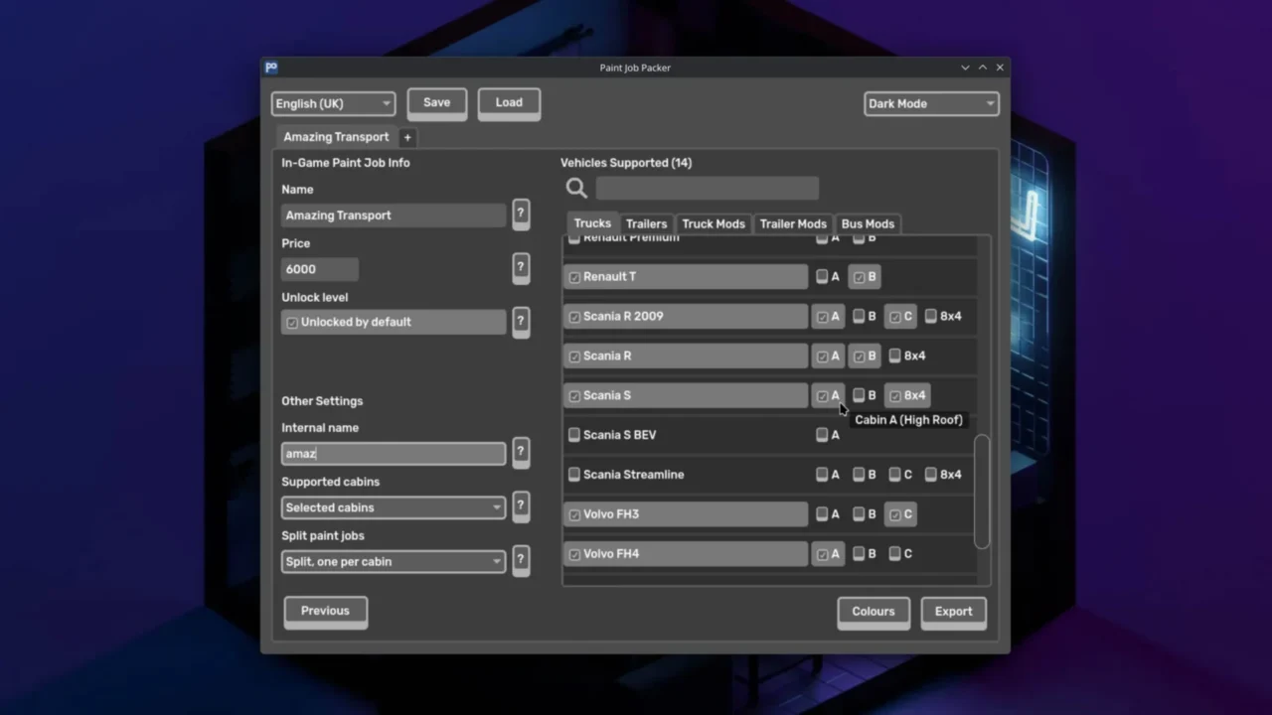Open the Trailer Mods tab

point(793,223)
